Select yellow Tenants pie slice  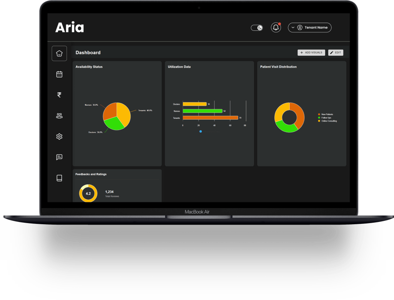[x=124, y=112]
